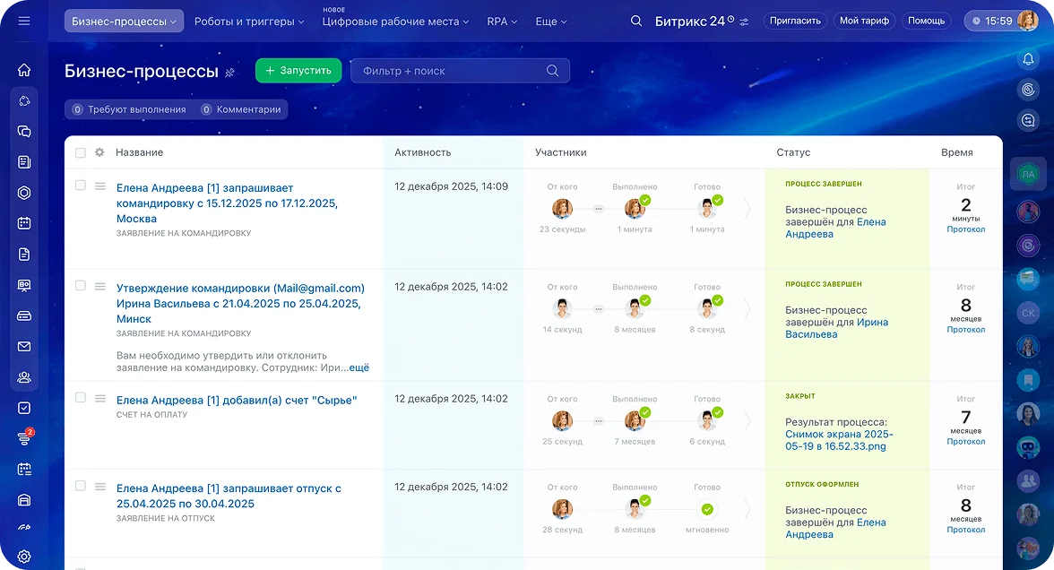Check the Утверждение командировки row checkbox
The image size is (1054, 570).
pyautogui.click(x=81, y=286)
